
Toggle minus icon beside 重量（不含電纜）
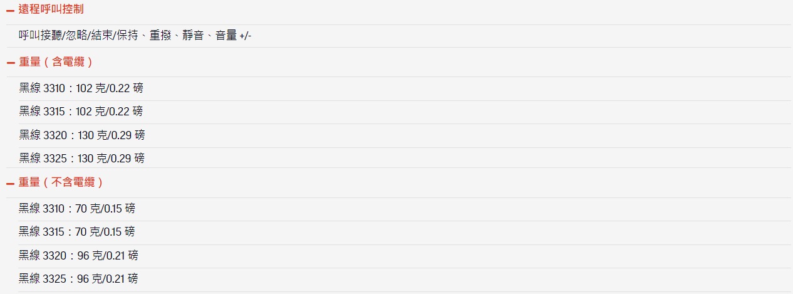(x=10, y=183)
